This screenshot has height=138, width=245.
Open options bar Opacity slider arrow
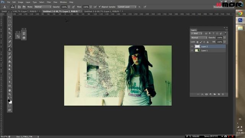69,7
